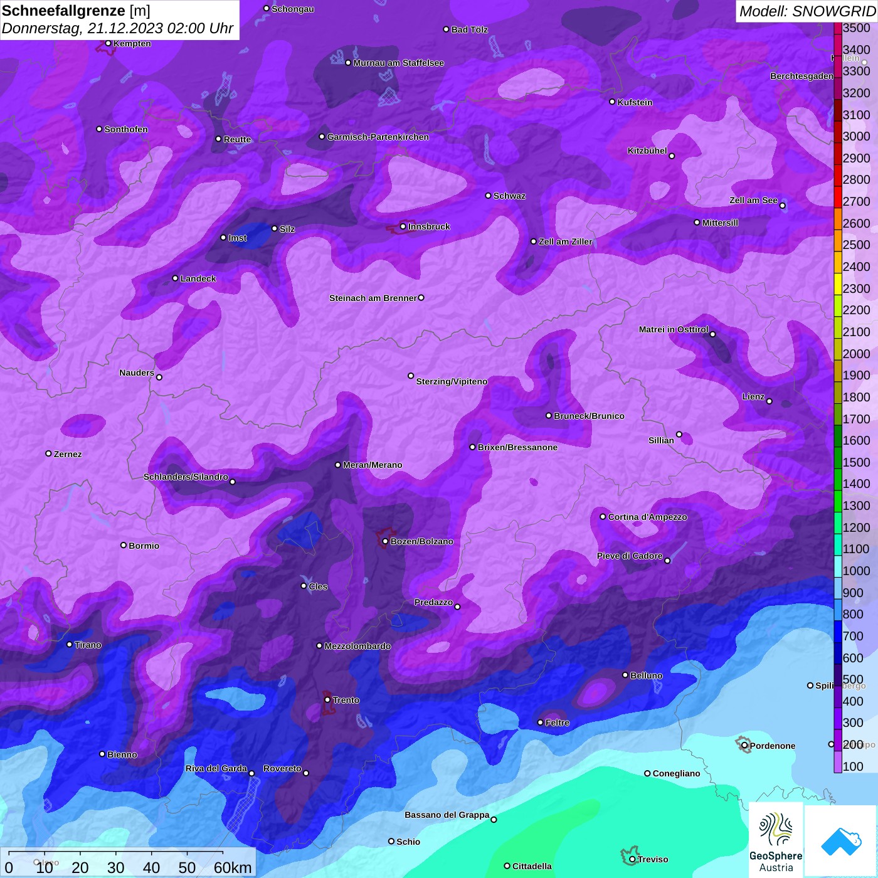Click the Treviso city marker
Image resolution: width=878 pixels, height=878 pixels.
point(632,859)
